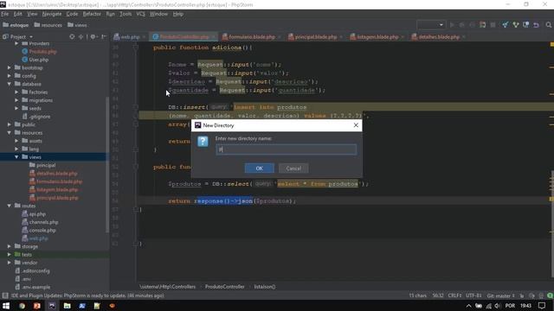Select channels.php in routes folder

(40, 222)
